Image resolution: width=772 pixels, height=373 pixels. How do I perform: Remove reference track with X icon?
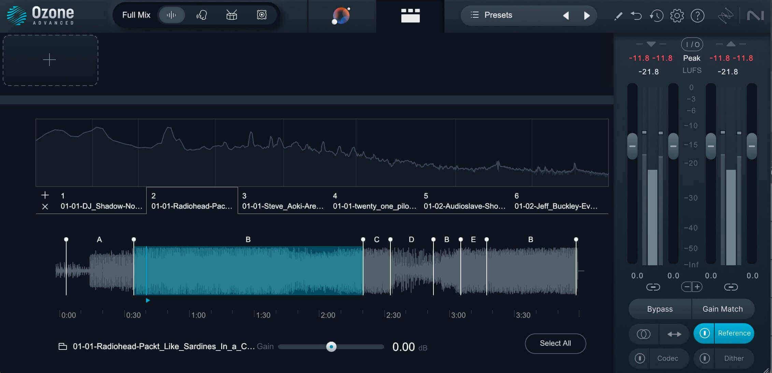click(45, 207)
